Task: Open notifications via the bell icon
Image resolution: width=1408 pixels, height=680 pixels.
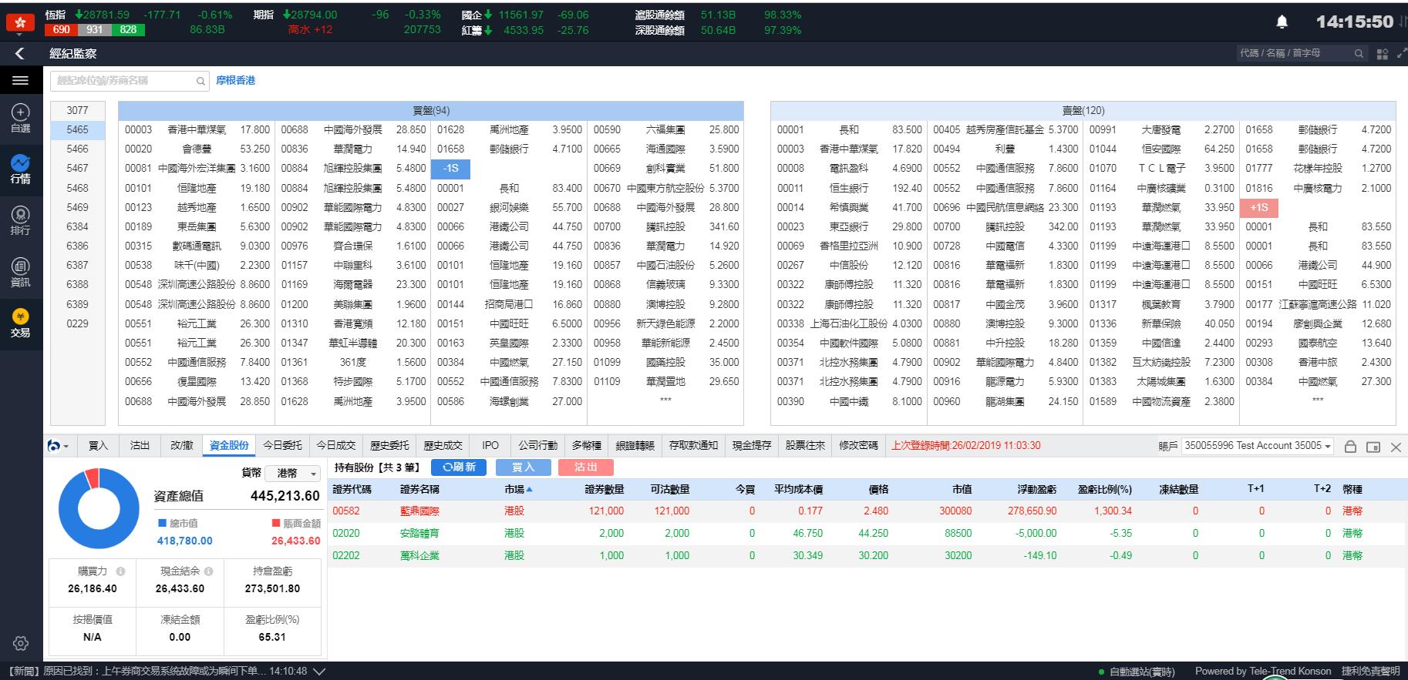Action: tap(1282, 22)
